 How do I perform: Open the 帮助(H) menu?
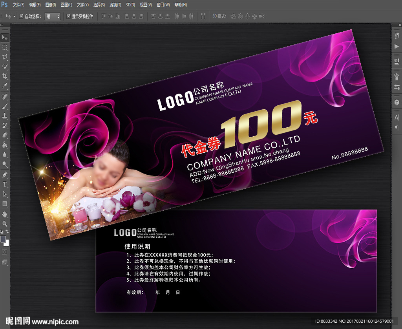click(181, 5)
